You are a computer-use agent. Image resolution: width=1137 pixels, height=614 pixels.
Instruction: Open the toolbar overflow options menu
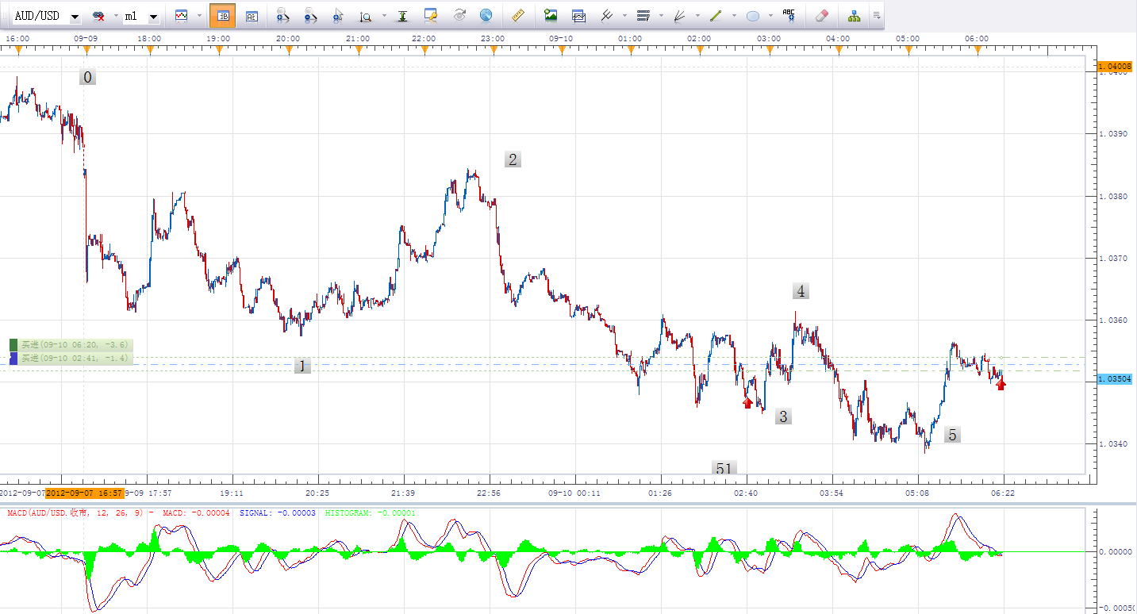tap(876, 16)
